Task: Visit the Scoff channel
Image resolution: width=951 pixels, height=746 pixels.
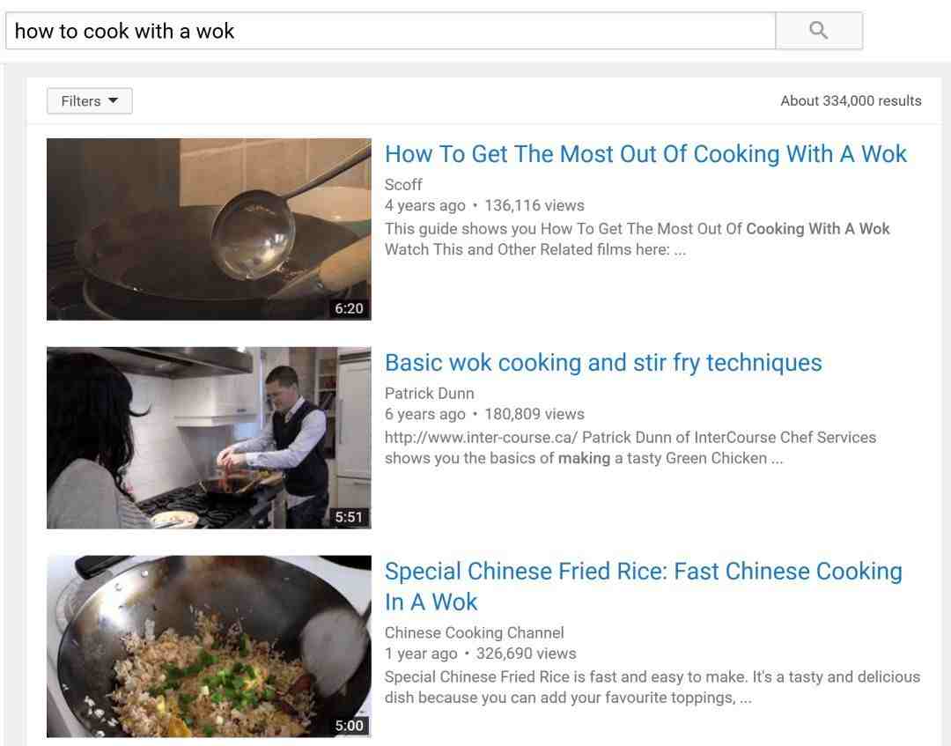Action: pos(403,184)
